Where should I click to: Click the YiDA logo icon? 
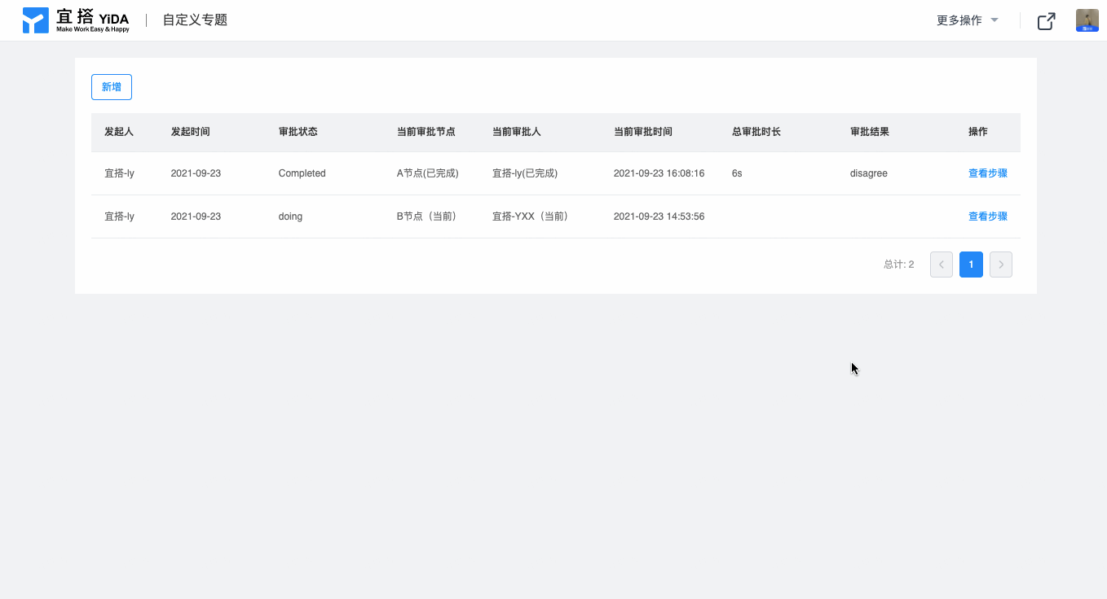pos(36,20)
